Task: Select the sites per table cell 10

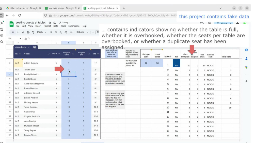Action: pyautogui.click(x=146, y=63)
